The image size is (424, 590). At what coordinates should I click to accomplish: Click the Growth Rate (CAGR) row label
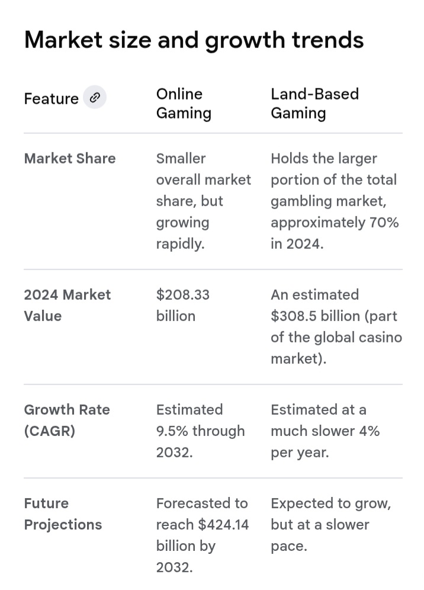pos(66,420)
